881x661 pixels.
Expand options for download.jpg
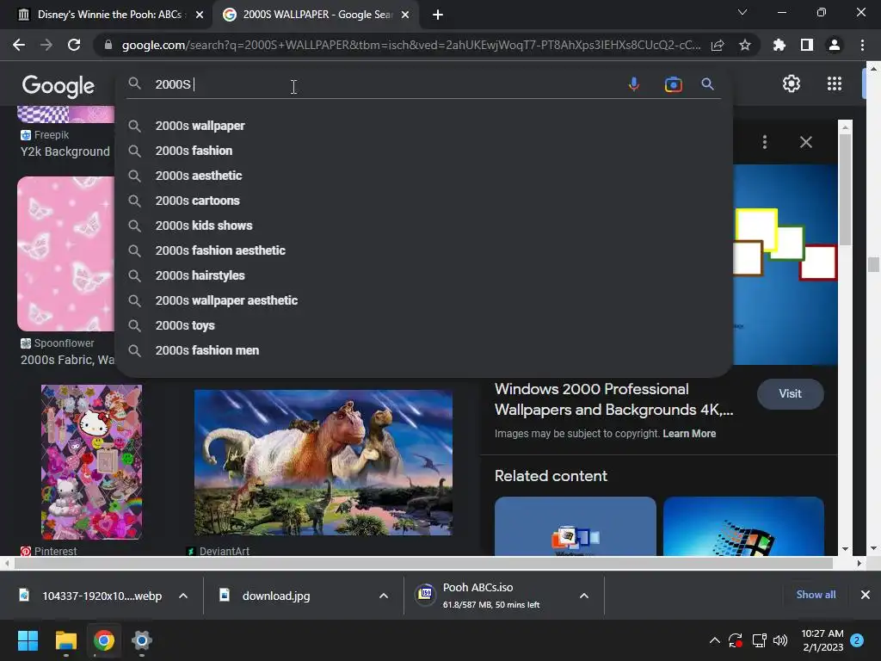[x=384, y=596]
